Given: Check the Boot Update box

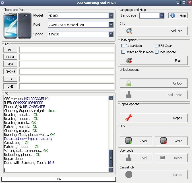Looking at the screenshot, I should click(x=156, y=52).
